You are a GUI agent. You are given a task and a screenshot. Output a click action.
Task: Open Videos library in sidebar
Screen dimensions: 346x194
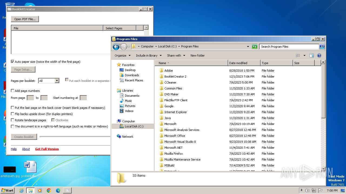coord(129,111)
